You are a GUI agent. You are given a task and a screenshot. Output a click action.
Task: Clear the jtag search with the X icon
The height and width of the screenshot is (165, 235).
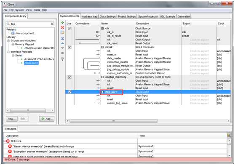52,24
